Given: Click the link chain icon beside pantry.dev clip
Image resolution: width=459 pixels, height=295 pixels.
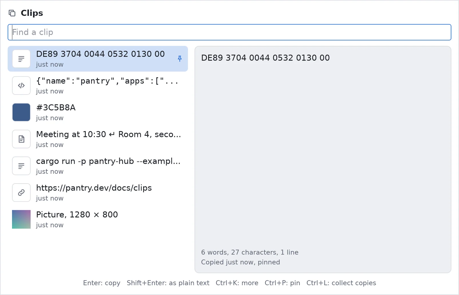Looking at the screenshot, I should tap(21, 193).
